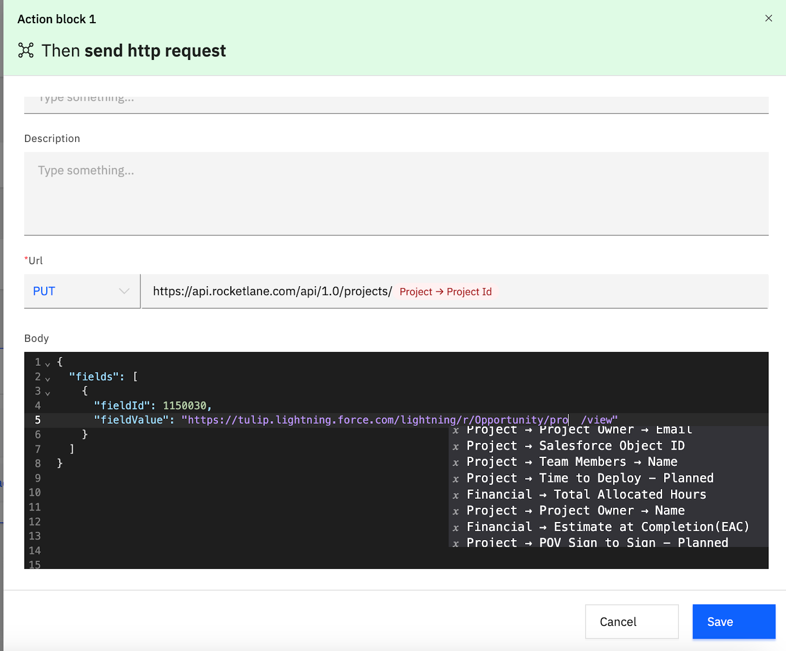Click the variable icon beside Salesforce Object ID
Viewport: 786px width, 651px height.
tap(456, 447)
